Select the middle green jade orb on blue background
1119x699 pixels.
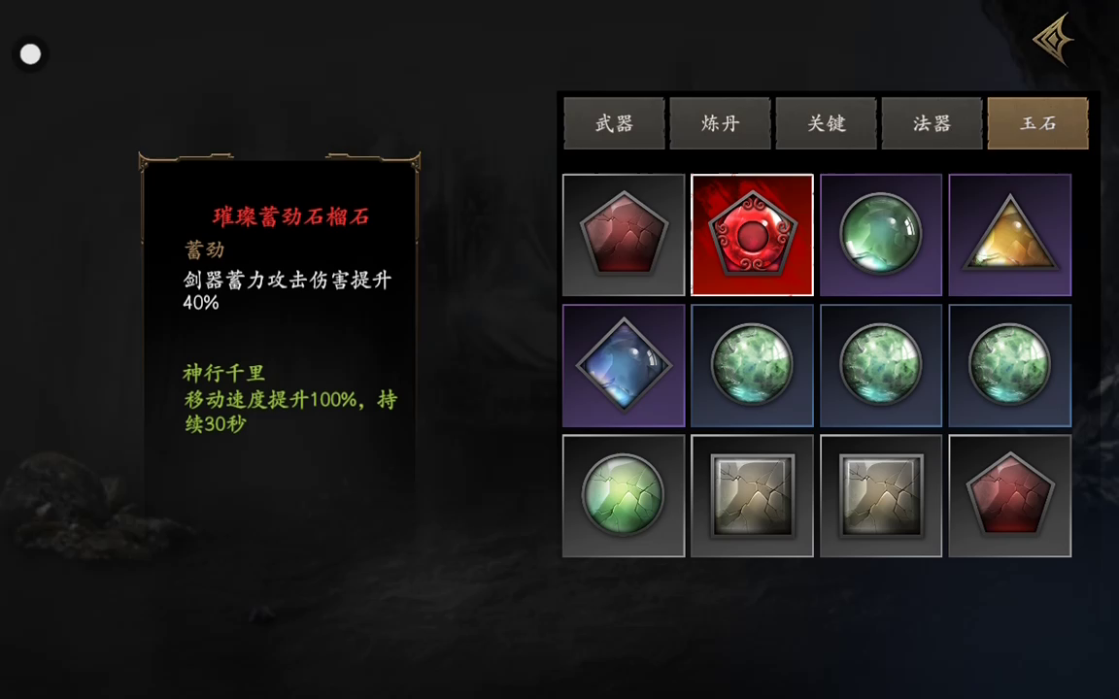pyautogui.click(x=881, y=365)
